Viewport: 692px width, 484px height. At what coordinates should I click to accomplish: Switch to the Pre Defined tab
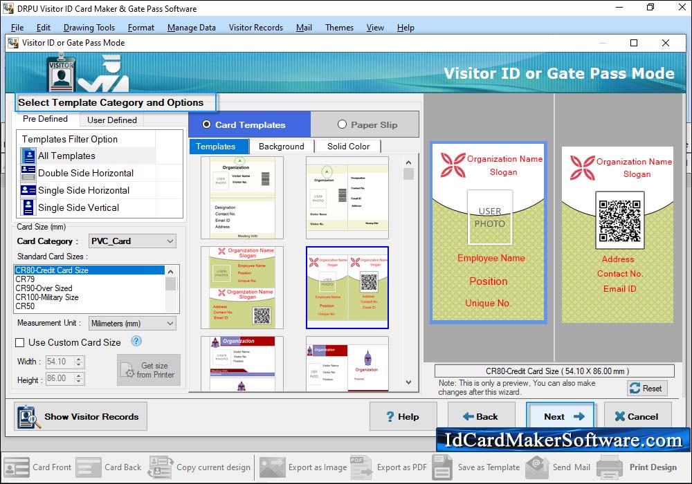(x=46, y=119)
